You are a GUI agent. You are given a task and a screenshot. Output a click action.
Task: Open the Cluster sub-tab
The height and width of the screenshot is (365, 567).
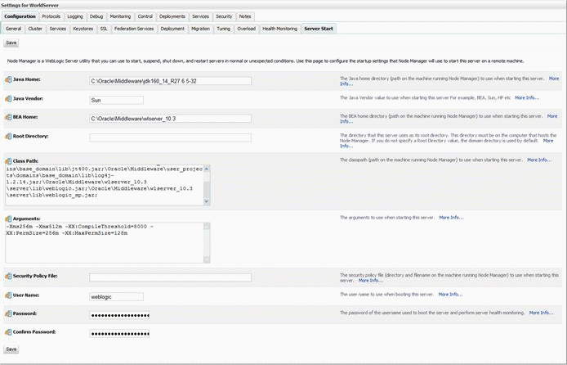(x=35, y=29)
